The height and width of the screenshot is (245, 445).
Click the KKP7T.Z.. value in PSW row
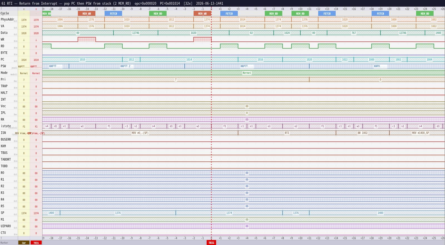(127, 66)
